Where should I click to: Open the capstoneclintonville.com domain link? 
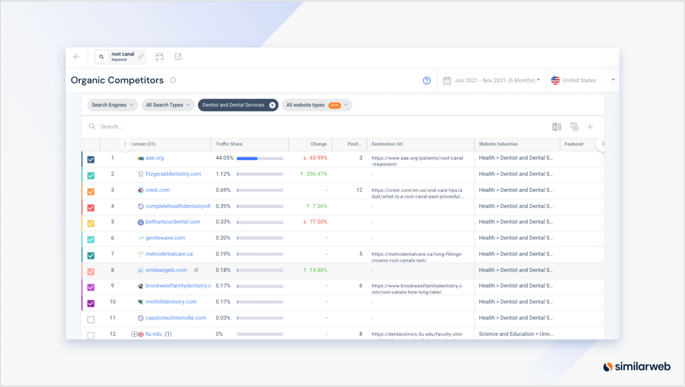pos(176,318)
